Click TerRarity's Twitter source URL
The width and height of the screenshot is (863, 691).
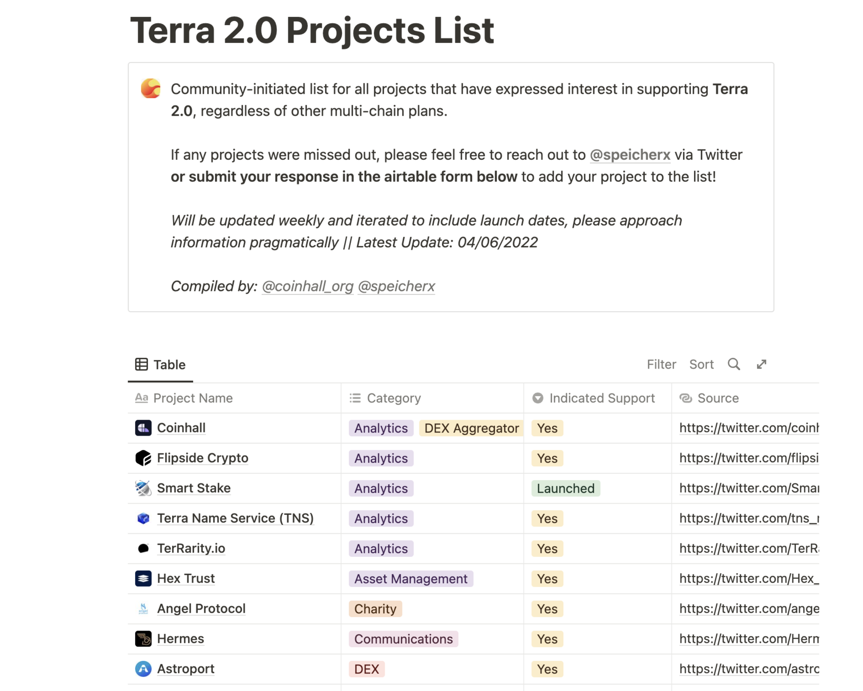tap(749, 549)
